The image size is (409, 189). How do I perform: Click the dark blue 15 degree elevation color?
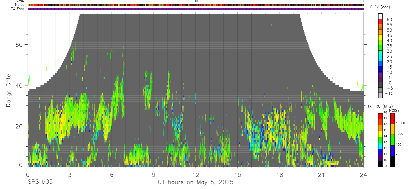pos(380,69)
